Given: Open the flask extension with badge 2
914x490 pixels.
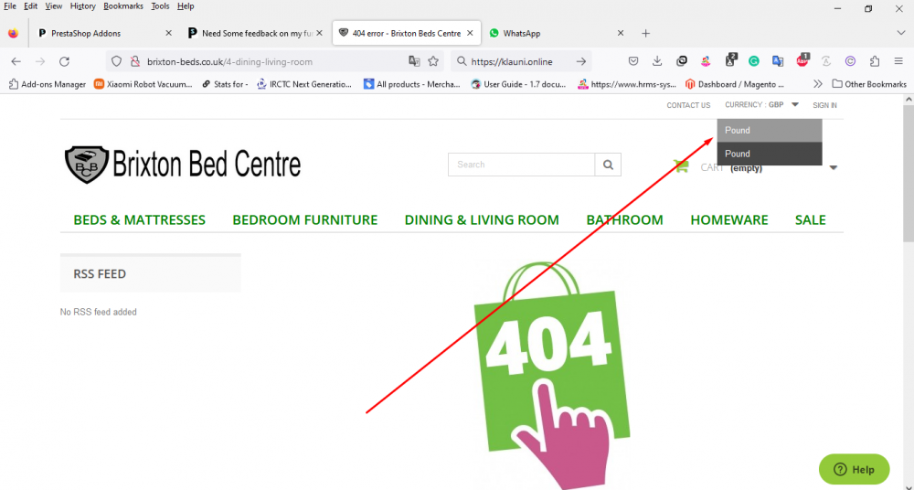Looking at the screenshot, I should 729,60.
